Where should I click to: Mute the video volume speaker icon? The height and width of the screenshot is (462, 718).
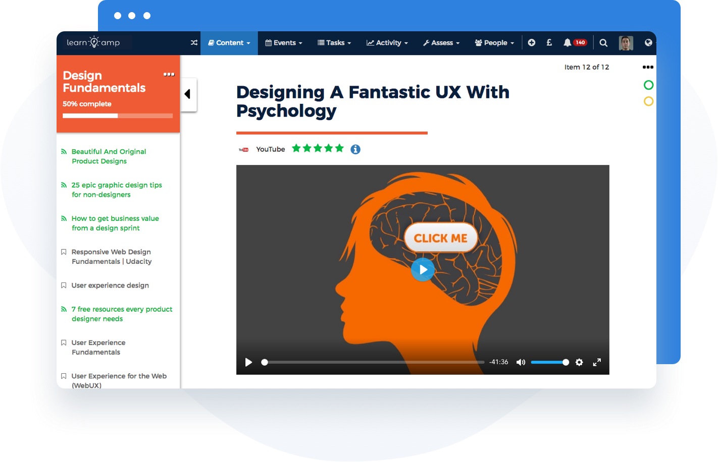(521, 362)
